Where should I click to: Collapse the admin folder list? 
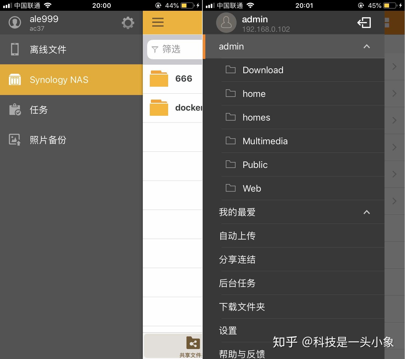coord(366,47)
